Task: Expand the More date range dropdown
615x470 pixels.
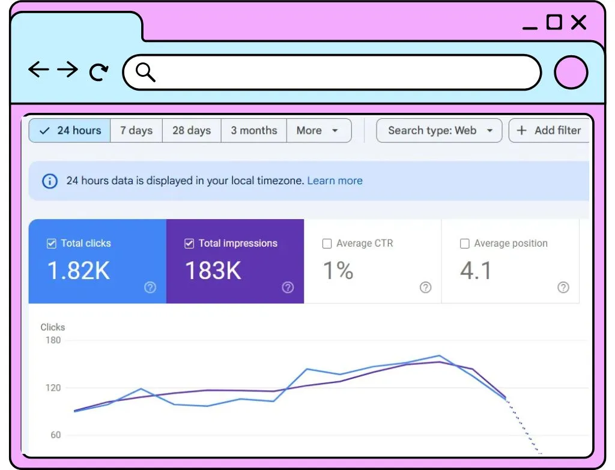Action: click(319, 130)
